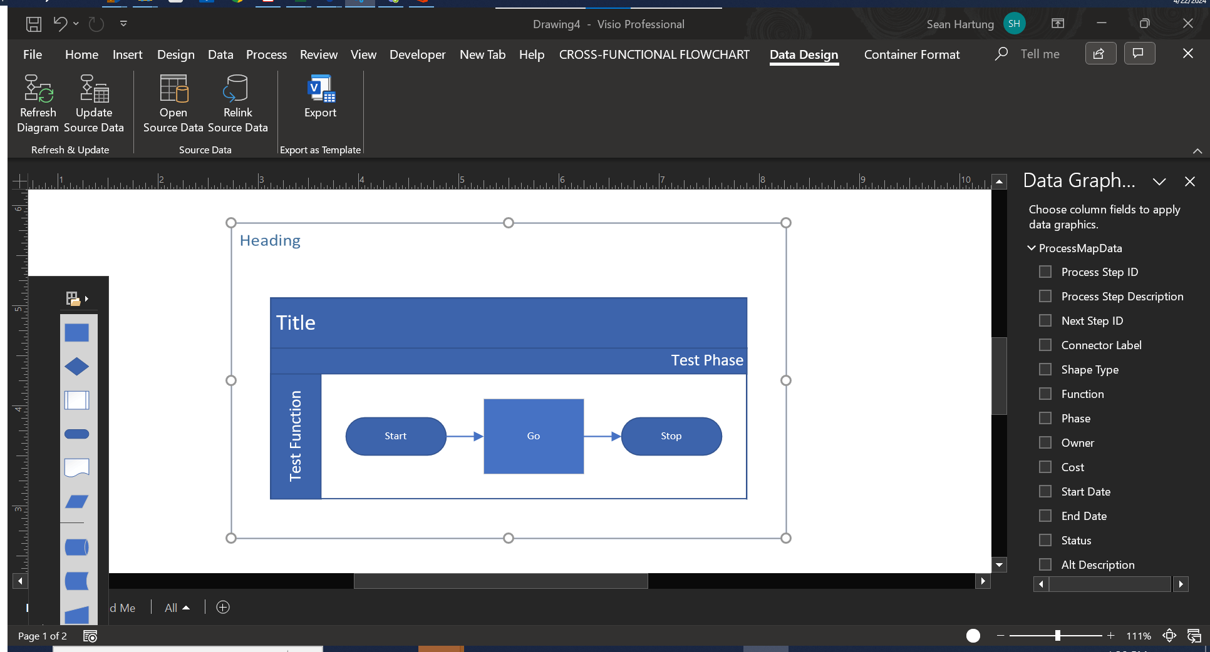This screenshot has width=1210, height=652.
Task: Save the drawing with the floppy icon
Action: (34, 24)
